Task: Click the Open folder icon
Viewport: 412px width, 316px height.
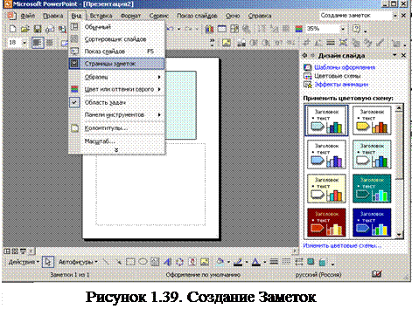Action: (x=25, y=29)
